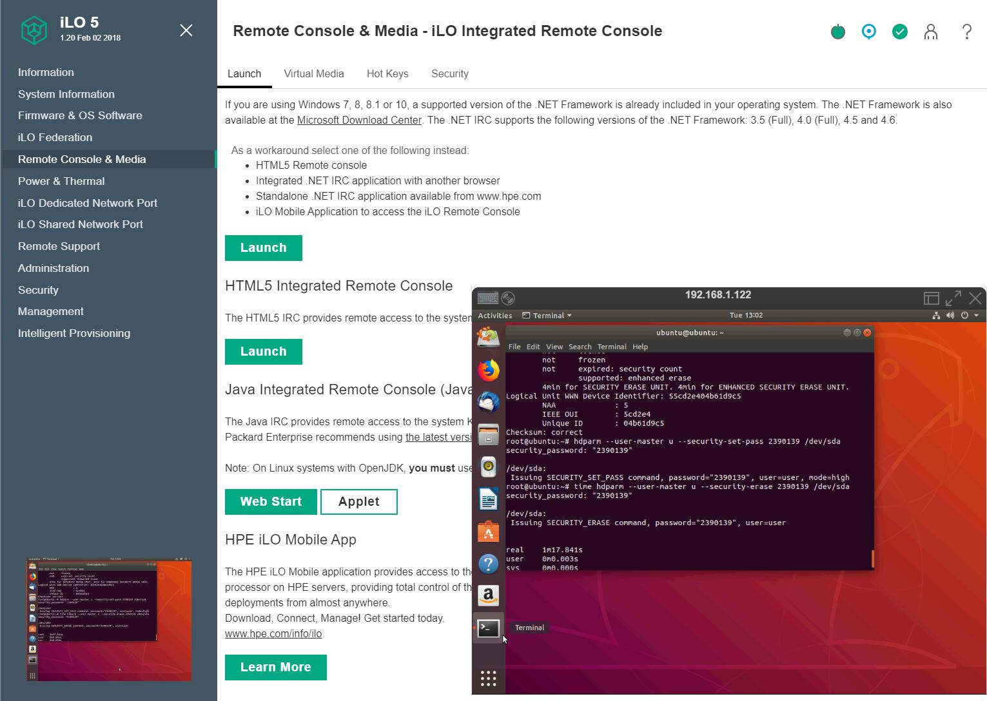Viewport: 987px width, 701px height.
Task: Open the remote console thumbnail in sidebar
Action: click(109, 619)
